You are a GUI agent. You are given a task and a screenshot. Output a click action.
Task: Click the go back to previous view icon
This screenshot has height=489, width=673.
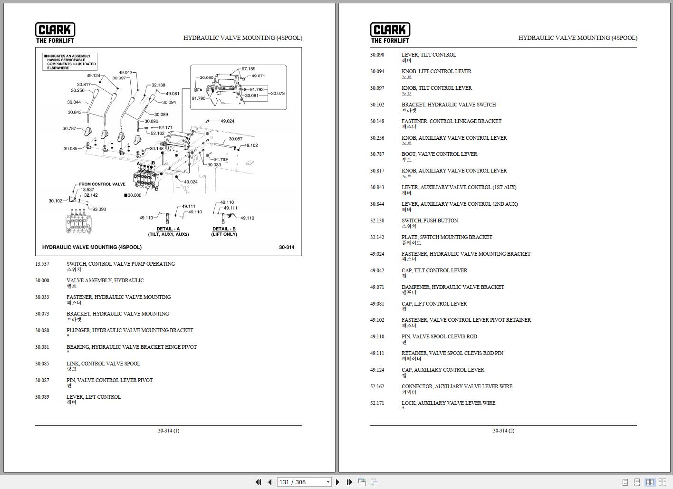tap(362, 482)
